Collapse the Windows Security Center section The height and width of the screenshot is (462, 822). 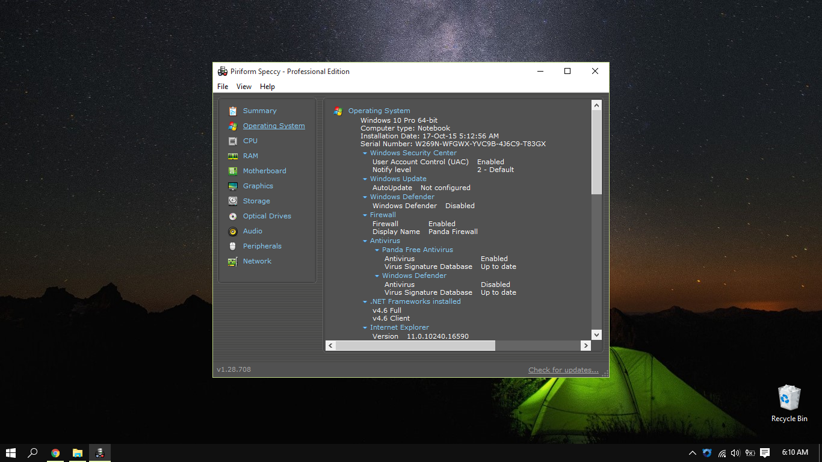coord(365,153)
